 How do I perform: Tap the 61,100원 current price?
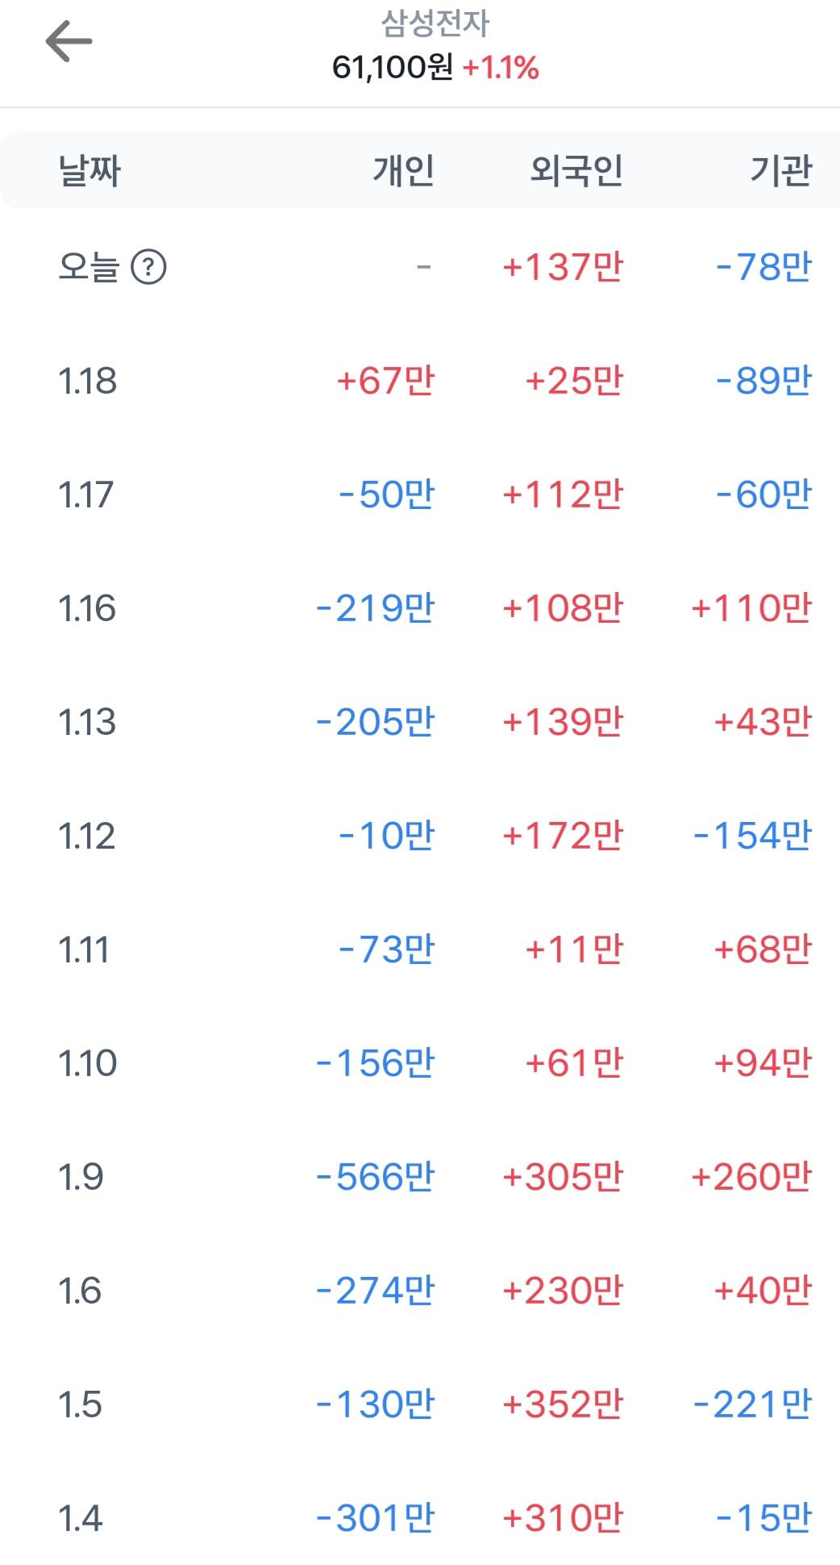(393, 68)
